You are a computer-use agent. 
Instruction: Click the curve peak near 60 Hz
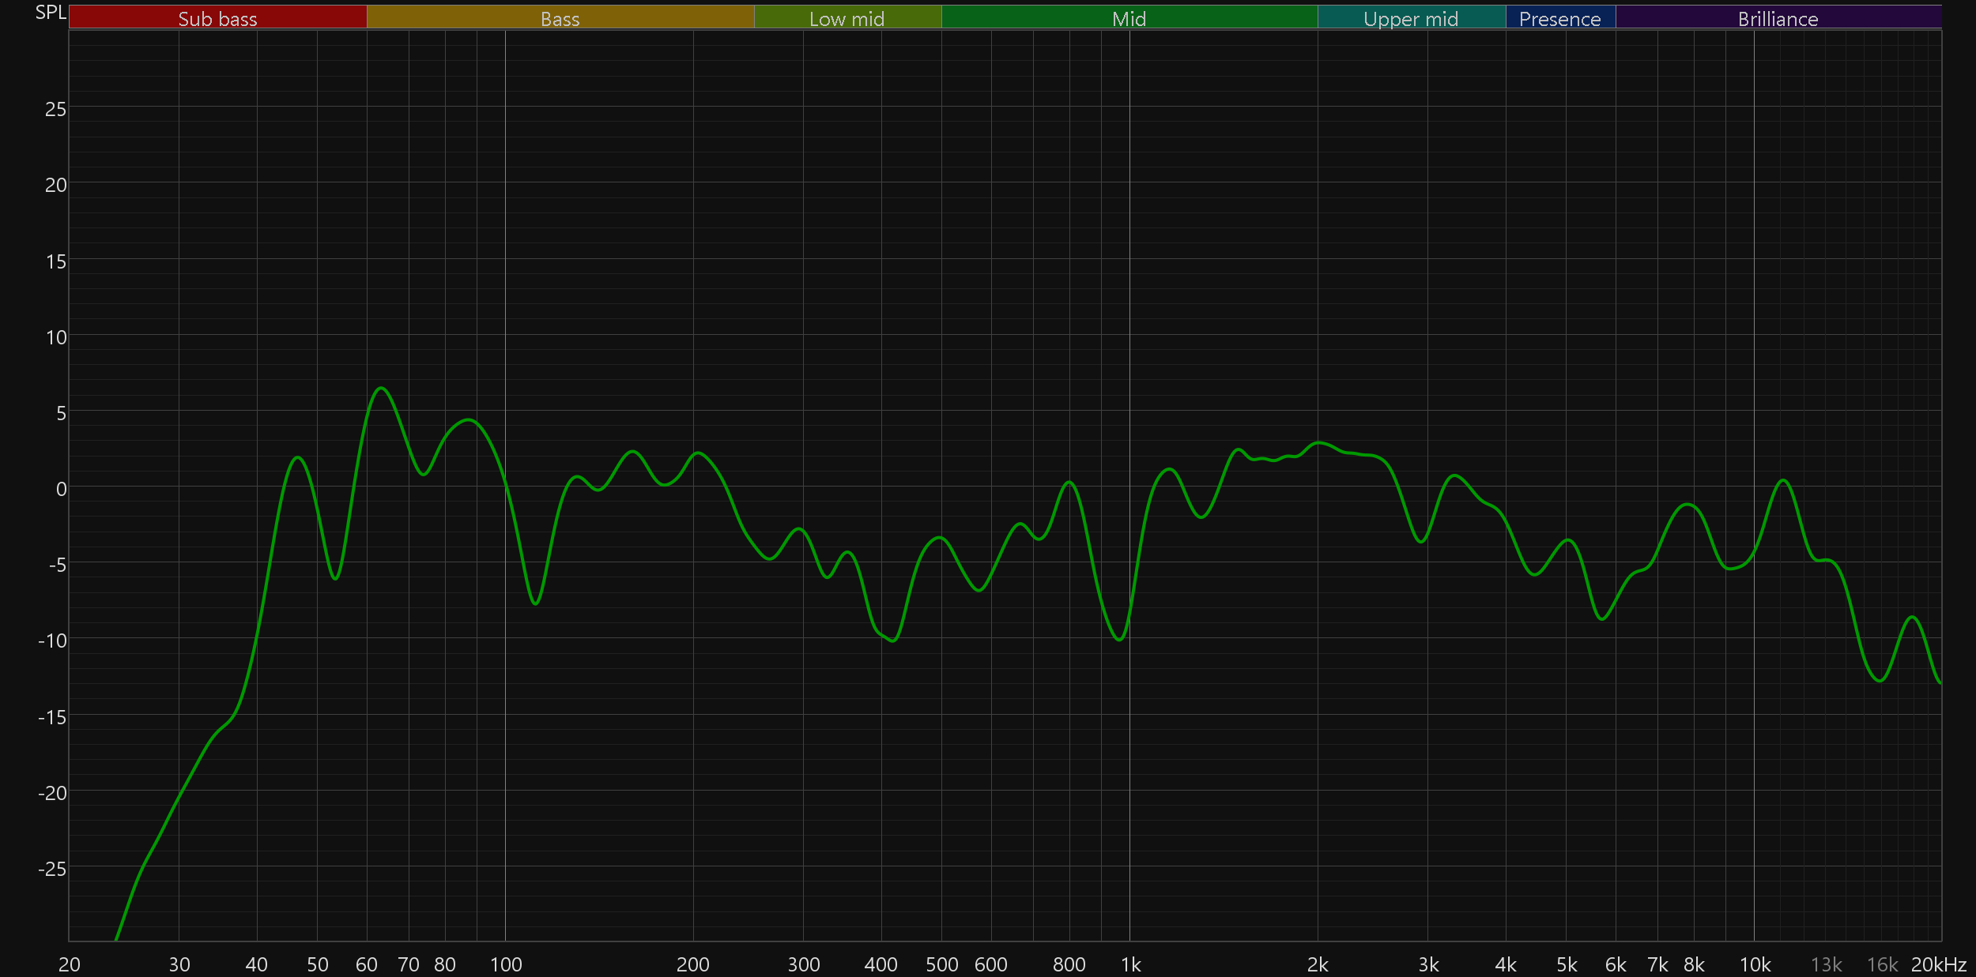tap(382, 388)
